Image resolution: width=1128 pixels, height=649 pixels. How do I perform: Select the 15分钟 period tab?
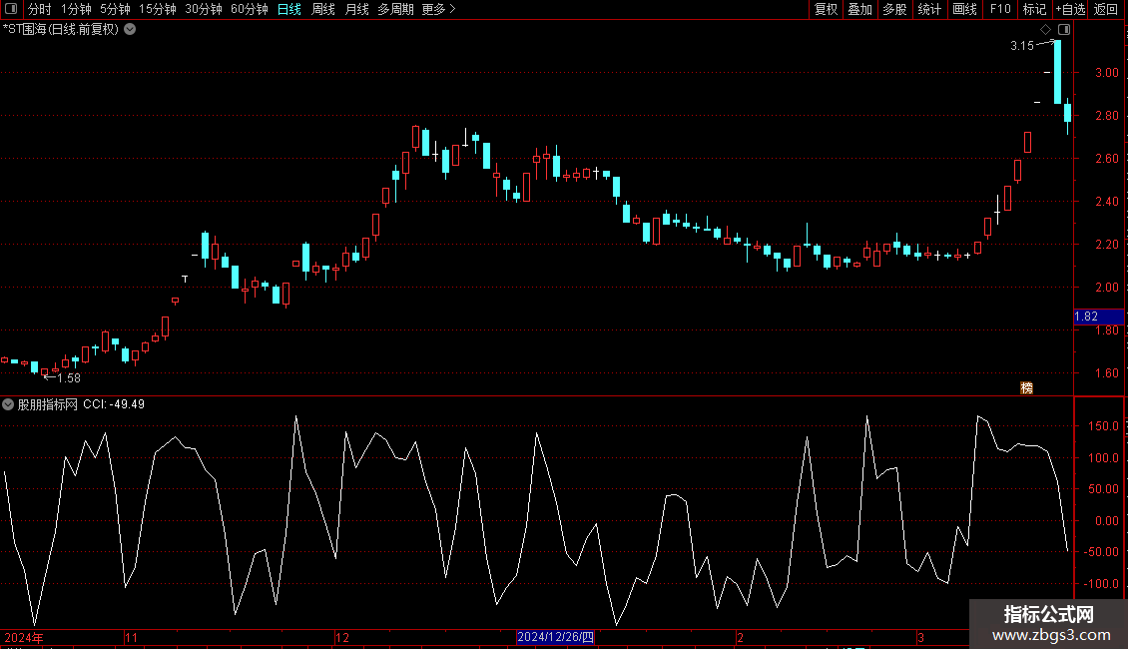158,9
